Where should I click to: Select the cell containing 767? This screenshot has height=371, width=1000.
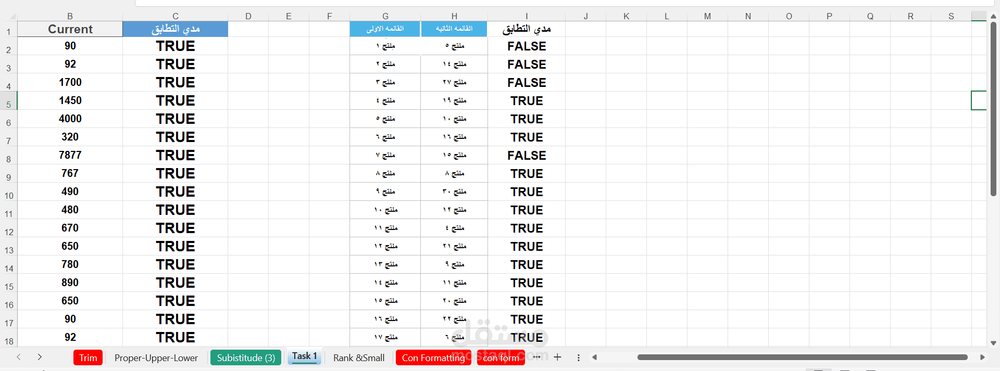(70, 173)
